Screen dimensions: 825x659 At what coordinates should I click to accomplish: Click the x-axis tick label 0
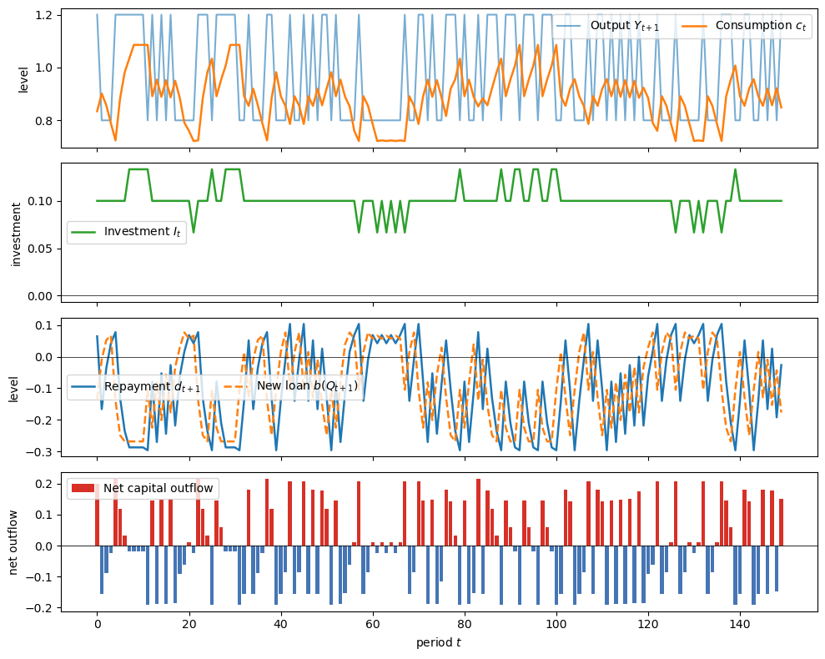[x=97, y=624]
